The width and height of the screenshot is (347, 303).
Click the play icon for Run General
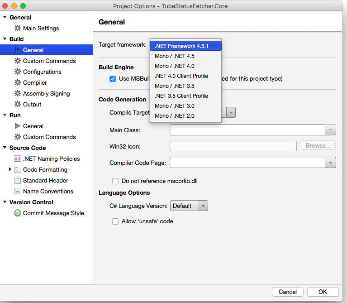click(18, 126)
